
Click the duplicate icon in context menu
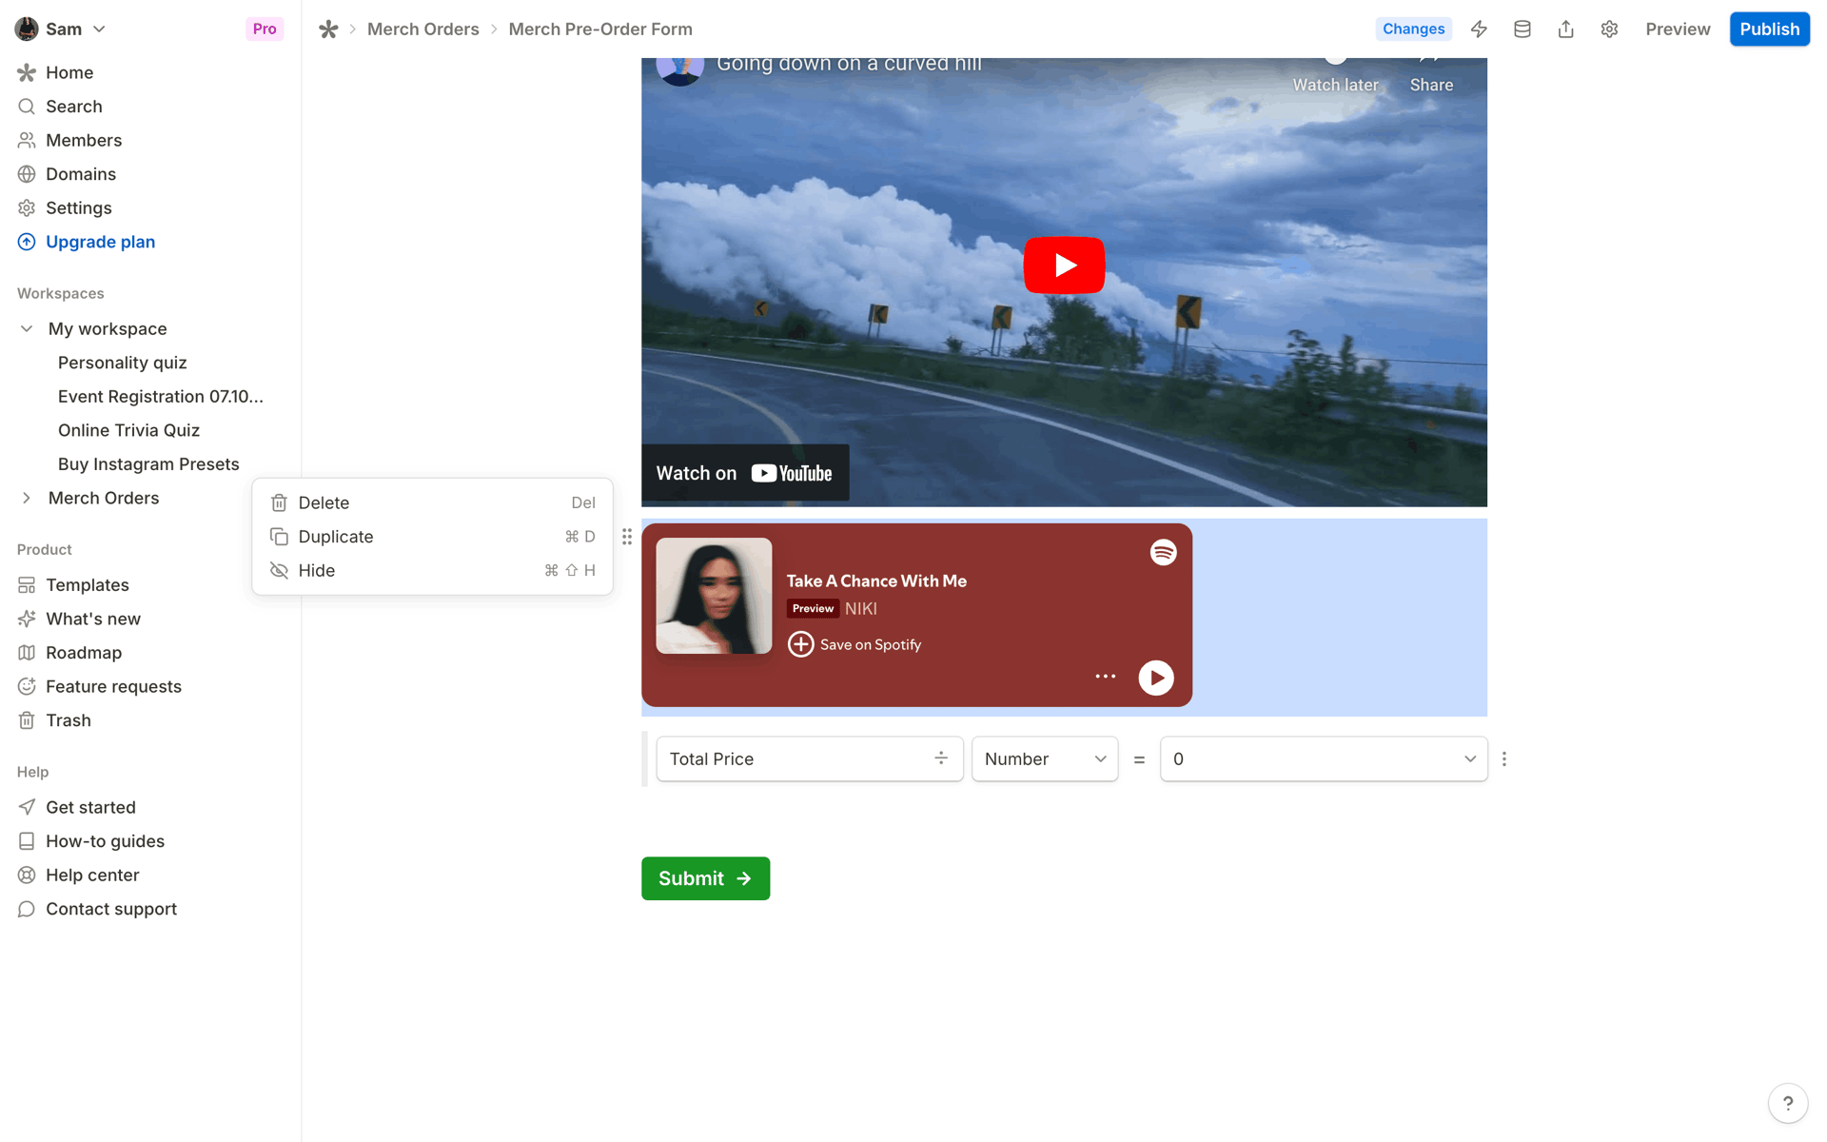(279, 537)
